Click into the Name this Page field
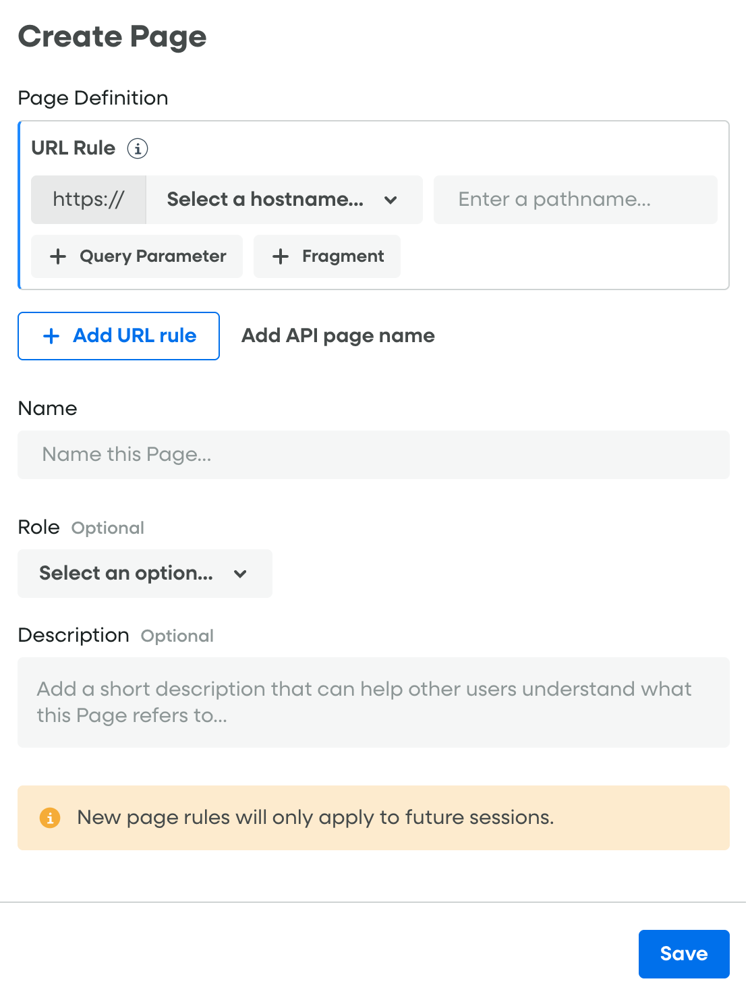Image resolution: width=750 pixels, height=996 pixels. pos(373,455)
